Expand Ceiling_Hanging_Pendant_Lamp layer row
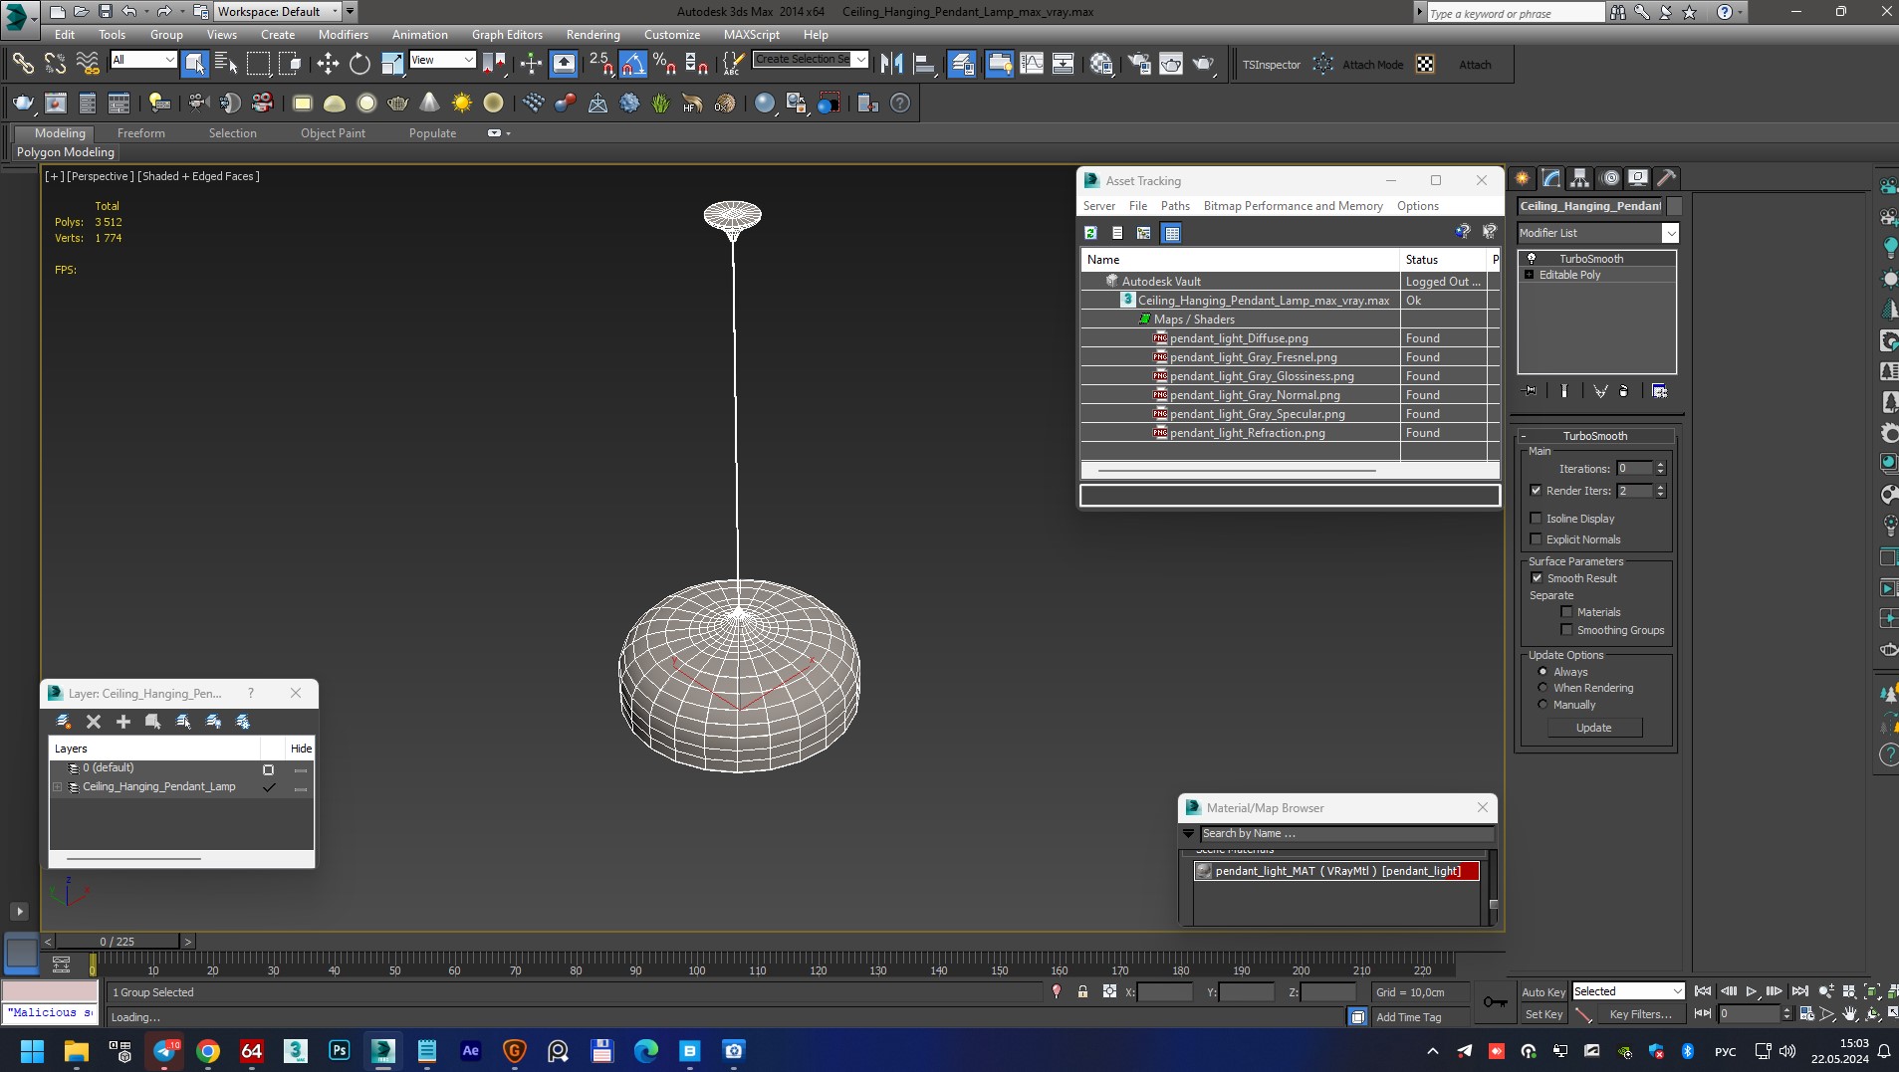The width and height of the screenshot is (1899, 1072). [58, 787]
